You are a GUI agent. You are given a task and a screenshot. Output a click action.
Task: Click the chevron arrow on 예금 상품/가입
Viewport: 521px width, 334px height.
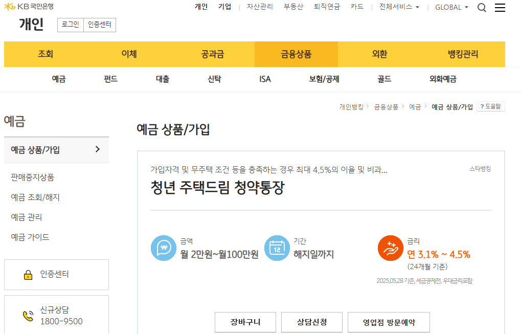[x=97, y=149]
